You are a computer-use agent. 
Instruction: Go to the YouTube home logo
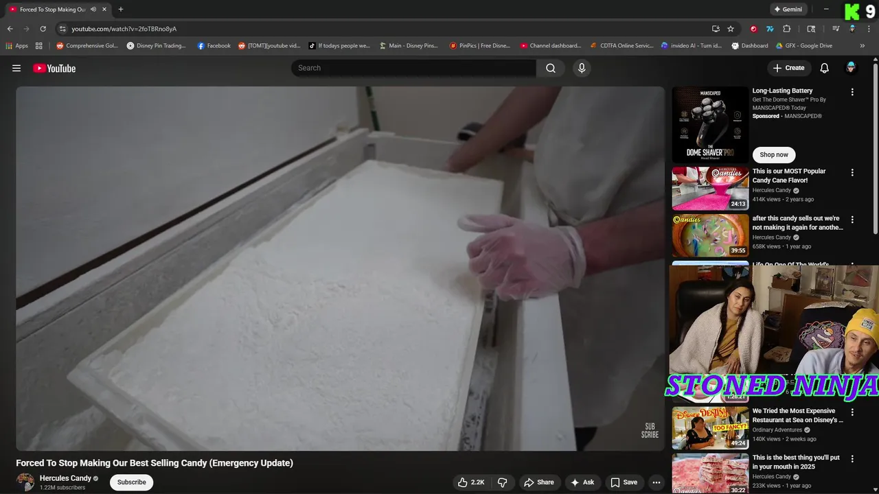(54, 68)
